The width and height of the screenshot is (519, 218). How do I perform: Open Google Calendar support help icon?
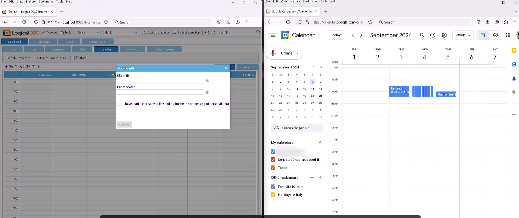(433, 35)
